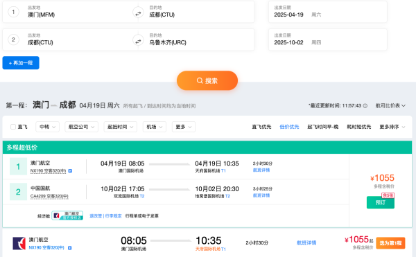Swap Chengdu and Urumqi in second segment
Screen dimensions: 416x257
pos(138,40)
